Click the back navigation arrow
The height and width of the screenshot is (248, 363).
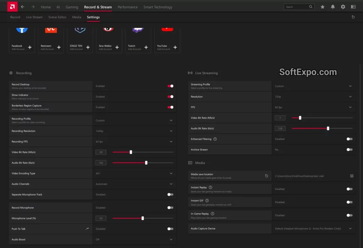click(22, 6)
